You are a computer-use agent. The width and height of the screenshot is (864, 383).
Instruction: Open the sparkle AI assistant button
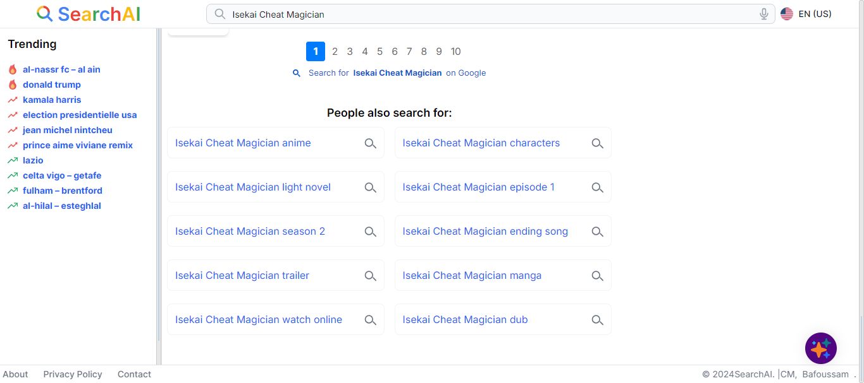[820, 348]
